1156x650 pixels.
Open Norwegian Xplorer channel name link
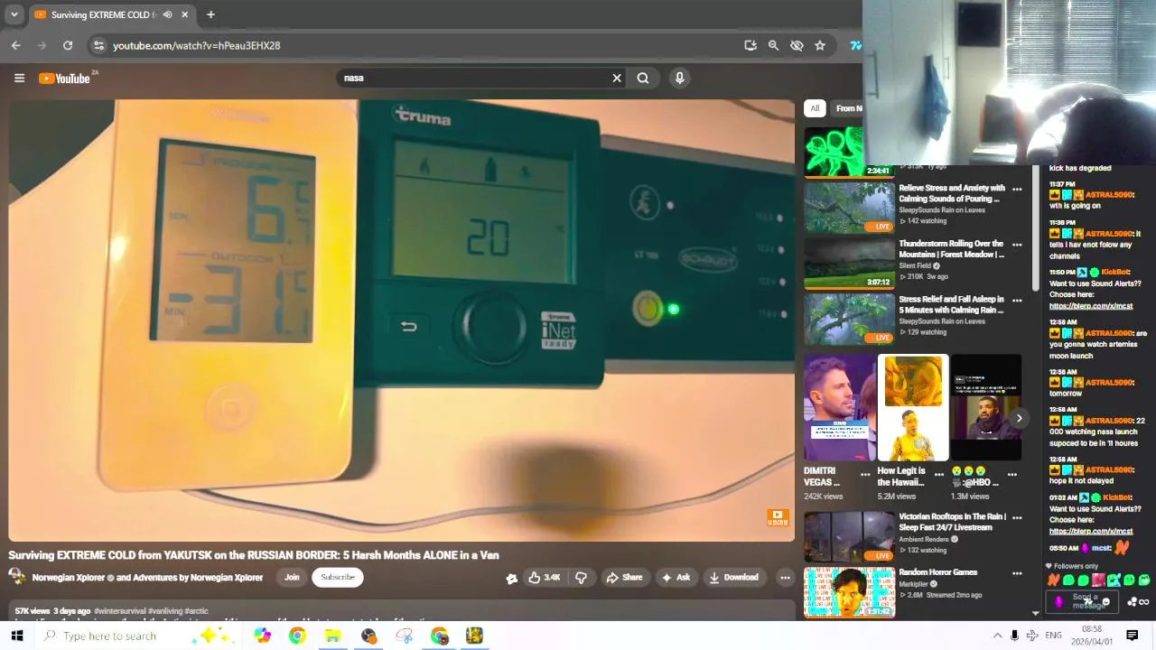click(x=147, y=578)
